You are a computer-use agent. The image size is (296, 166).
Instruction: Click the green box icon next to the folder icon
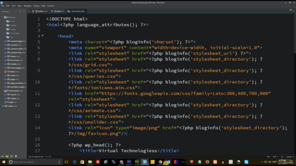point(12,156)
